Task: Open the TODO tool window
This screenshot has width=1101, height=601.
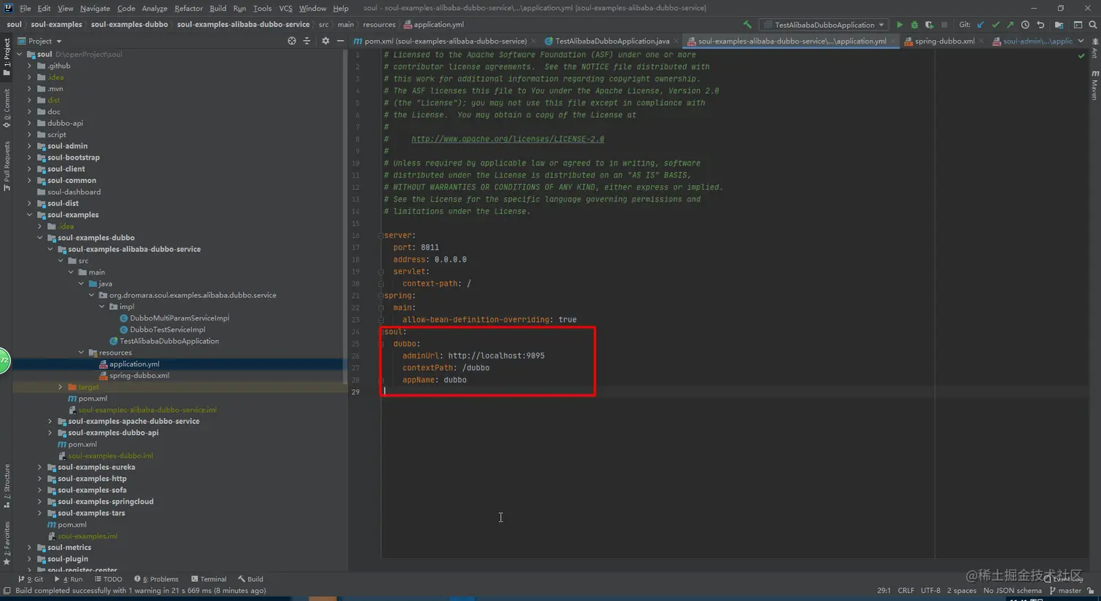Action: point(108,579)
